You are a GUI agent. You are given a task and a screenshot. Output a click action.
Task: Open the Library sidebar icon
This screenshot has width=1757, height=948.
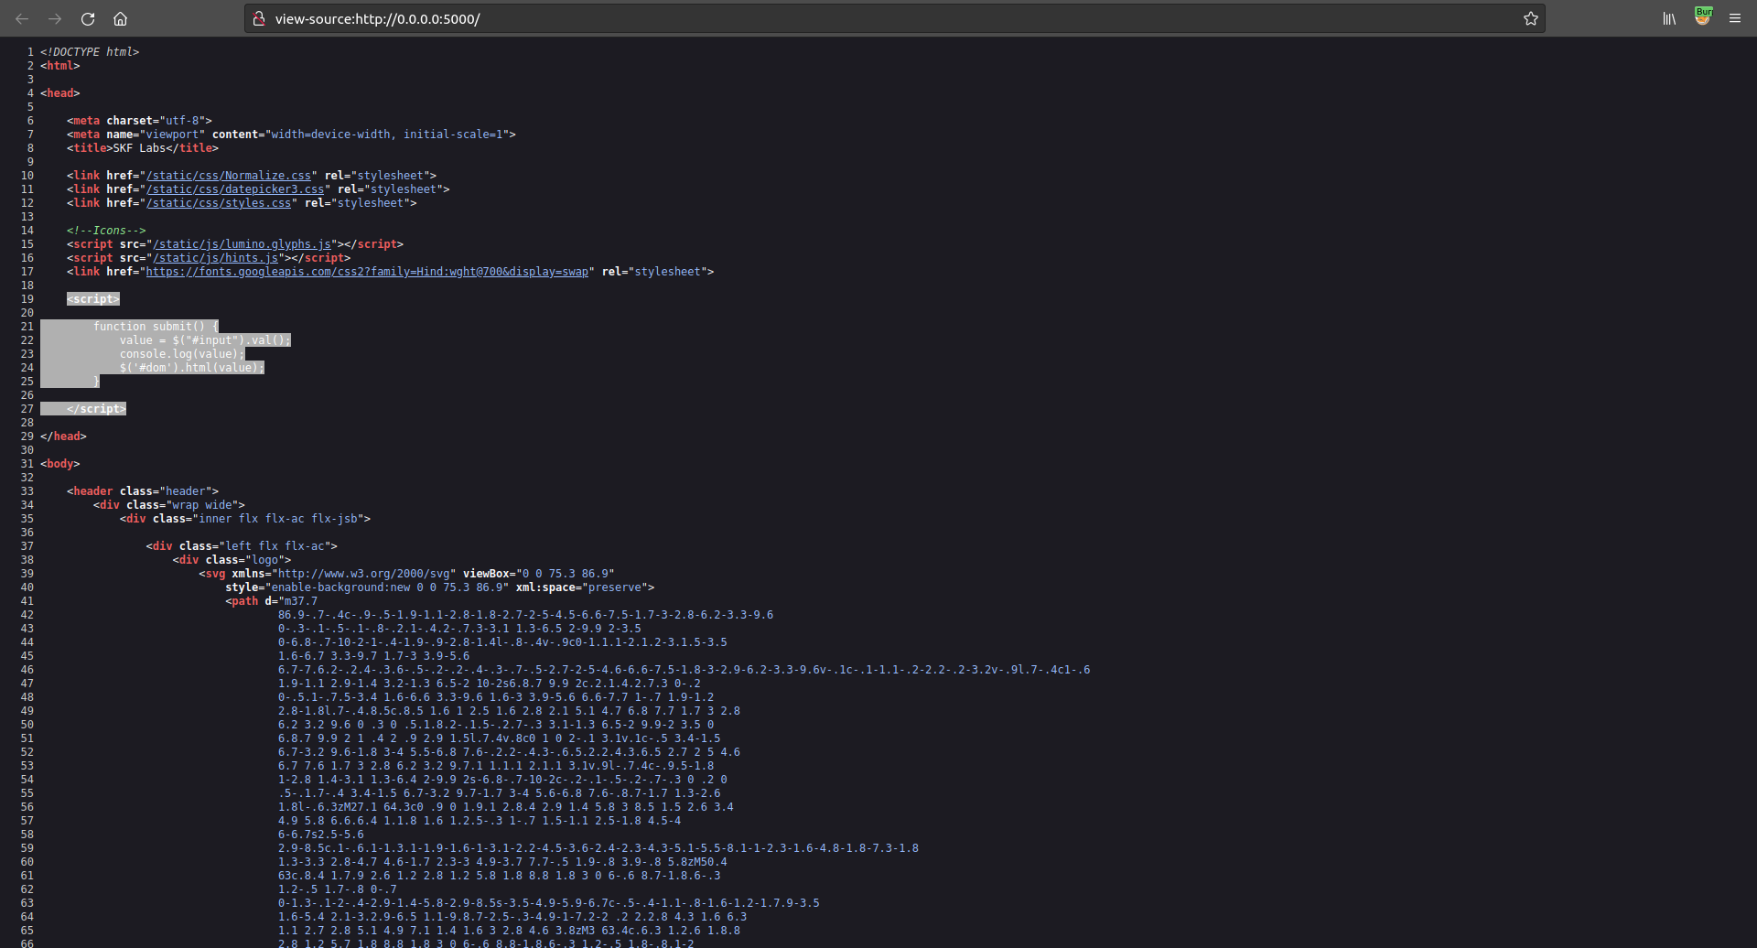click(1669, 18)
